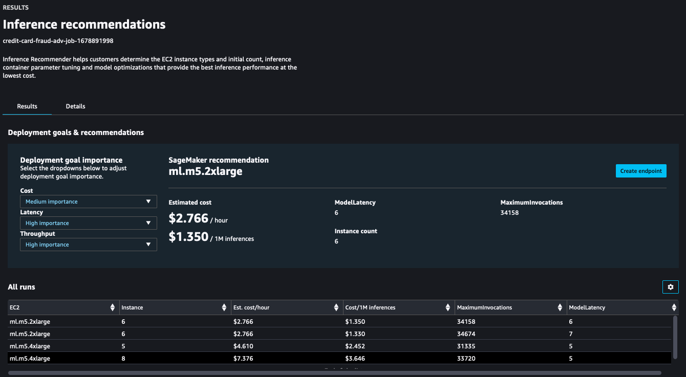Click the Inference recommendations page heading
The width and height of the screenshot is (686, 377).
coord(84,24)
